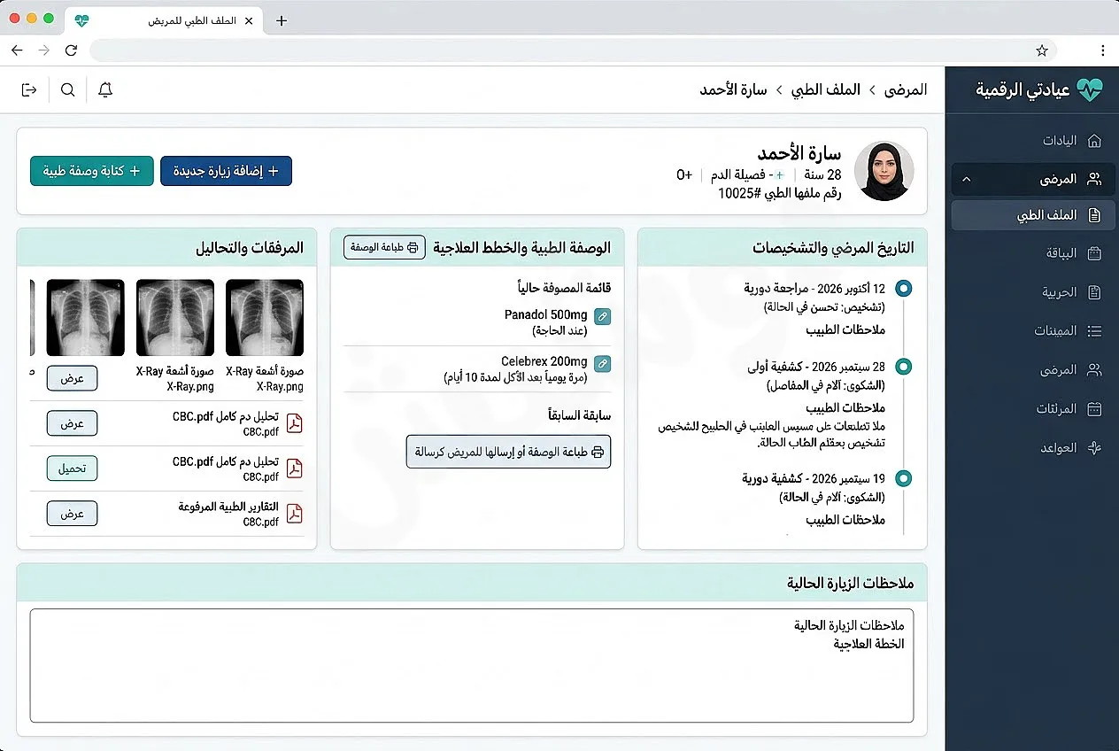Edit the Panadol 500mg prescription pencil icon

[602, 316]
